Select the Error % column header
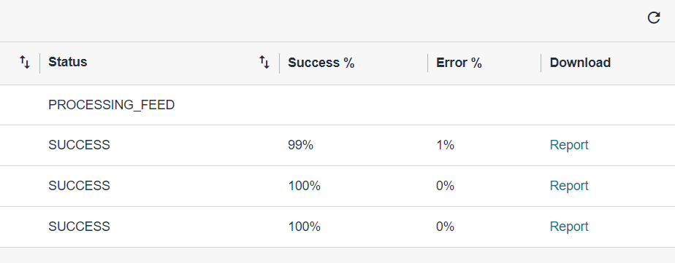This screenshot has height=263, width=675. 459,63
